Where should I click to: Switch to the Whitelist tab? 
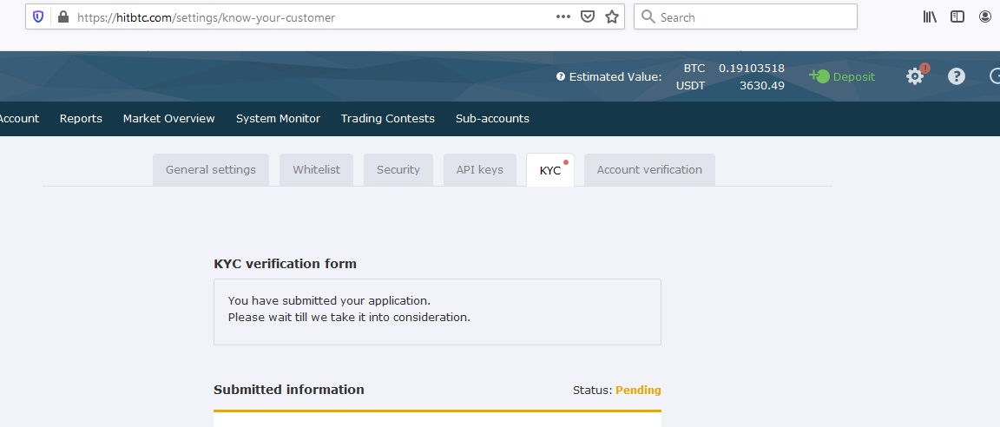click(x=316, y=169)
